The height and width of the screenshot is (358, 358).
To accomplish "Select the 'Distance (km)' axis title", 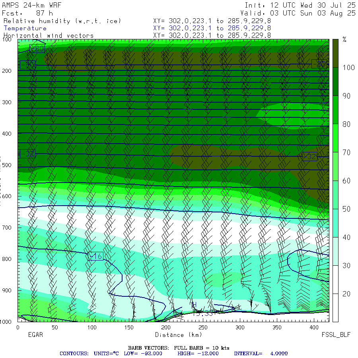I will [x=179, y=335].
